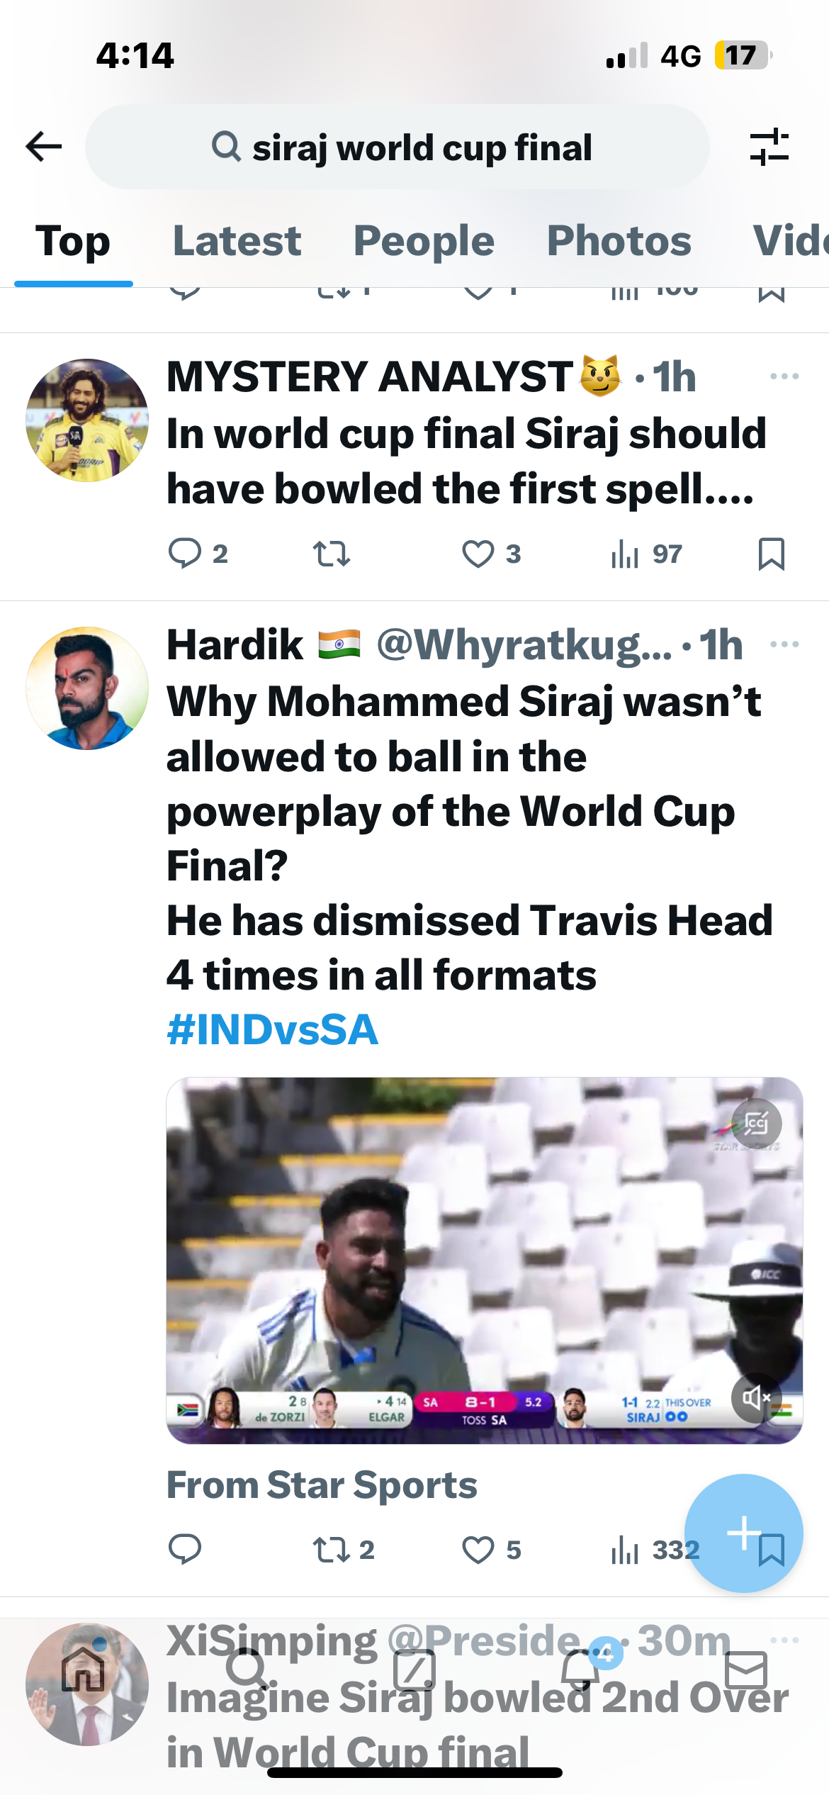Screen dimensions: 829x1795
Task: Retweet MYSTERY ANALYST's tweet
Action: point(331,554)
